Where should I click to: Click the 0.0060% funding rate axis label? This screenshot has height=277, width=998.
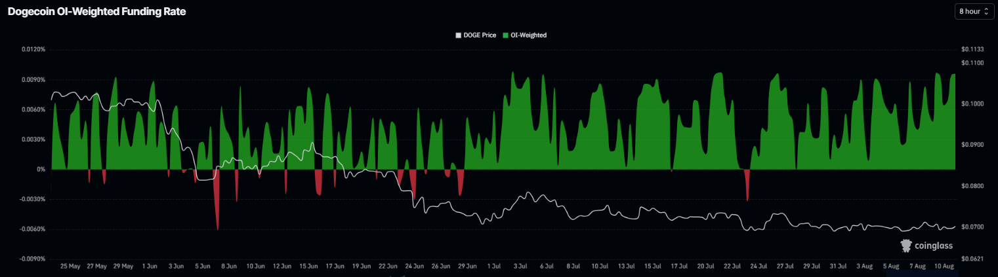click(x=32, y=109)
